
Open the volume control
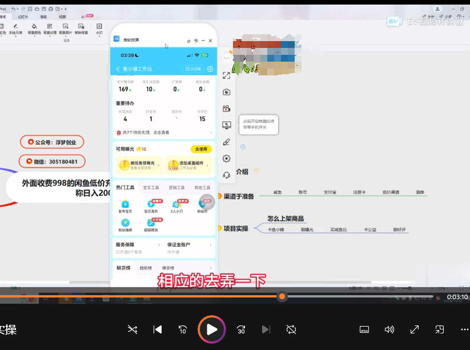tap(389, 329)
